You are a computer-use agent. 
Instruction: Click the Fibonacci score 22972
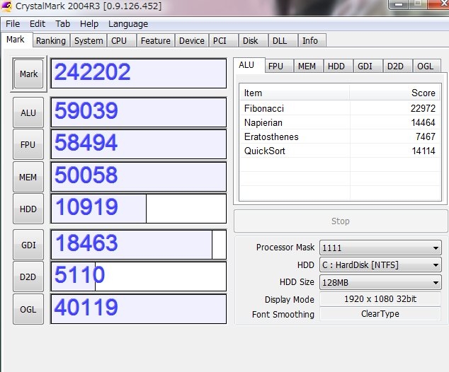tap(423, 108)
